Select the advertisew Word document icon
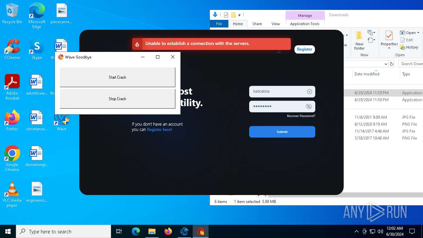 pyautogui.click(x=37, y=85)
